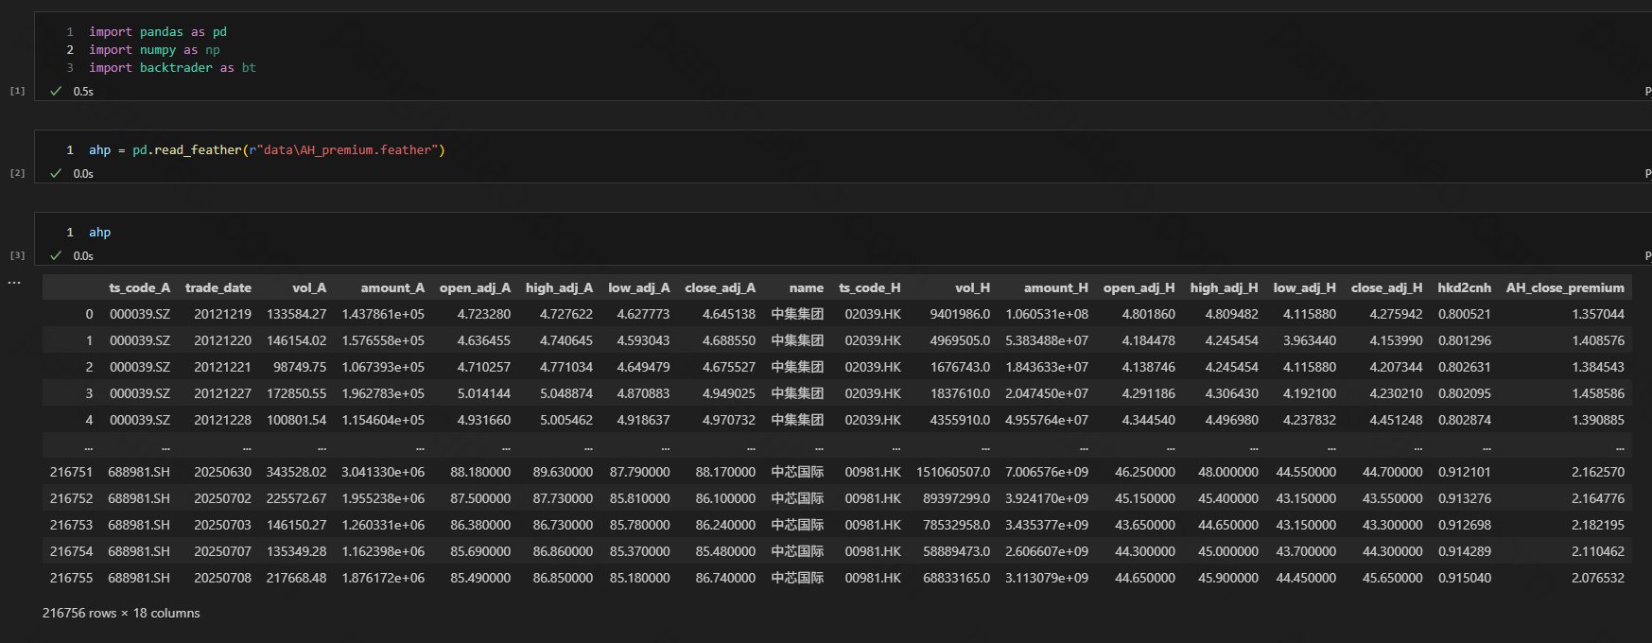Click the name column header
Image resolution: width=1652 pixels, height=643 pixels.
pyautogui.click(x=806, y=288)
